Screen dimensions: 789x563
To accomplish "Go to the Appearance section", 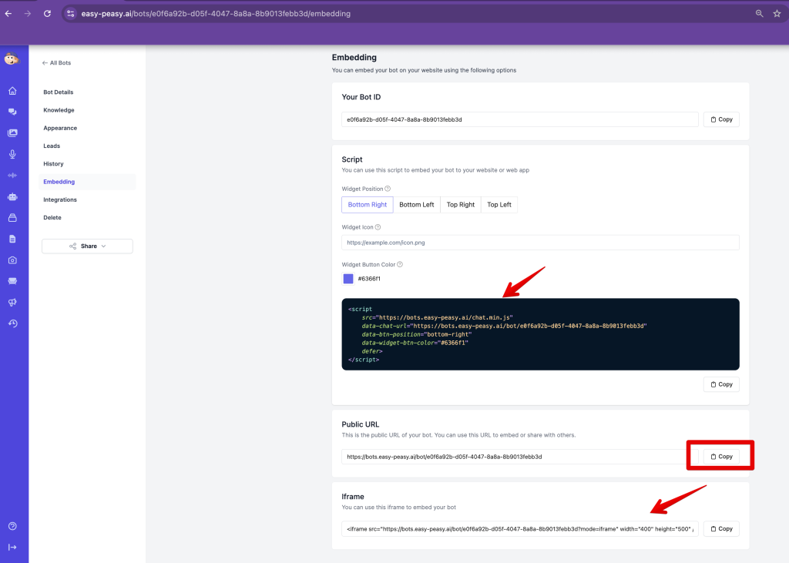I will (x=60, y=128).
